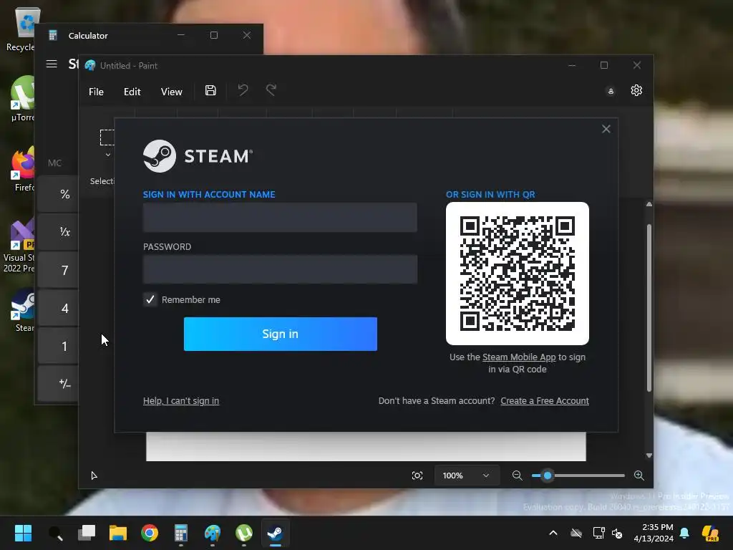The image size is (733, 550).
Task: Click the Steam password field
Action: [x=280, y=269]
